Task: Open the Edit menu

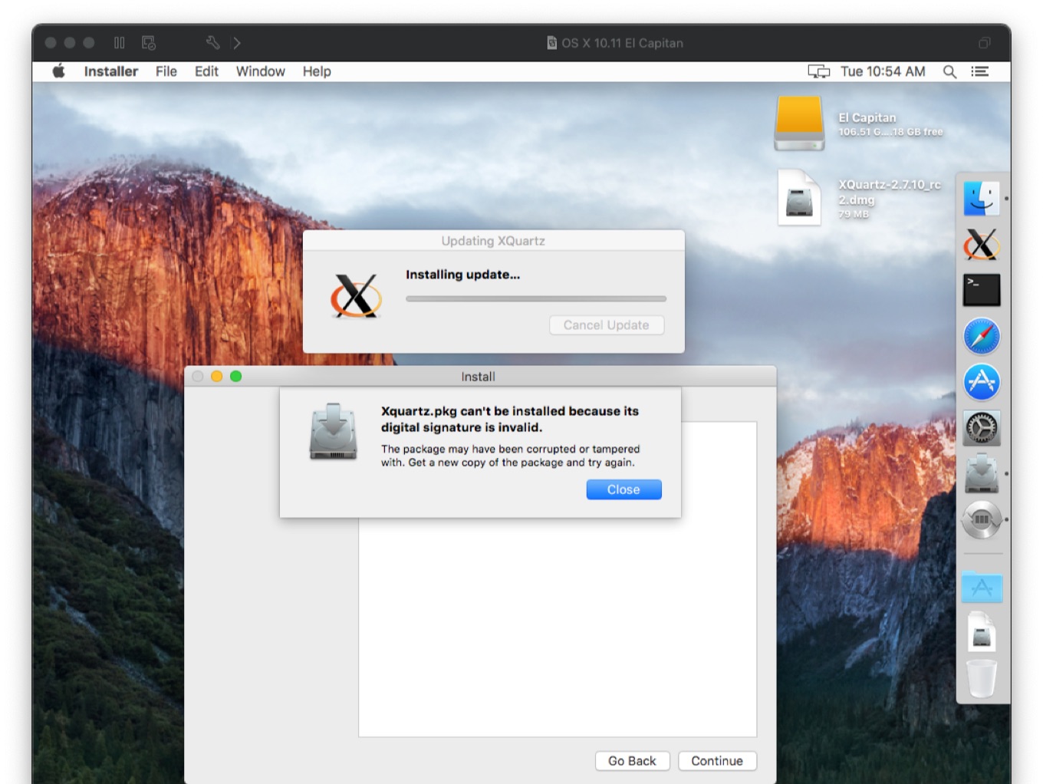Action: click(x=206, y=71)
